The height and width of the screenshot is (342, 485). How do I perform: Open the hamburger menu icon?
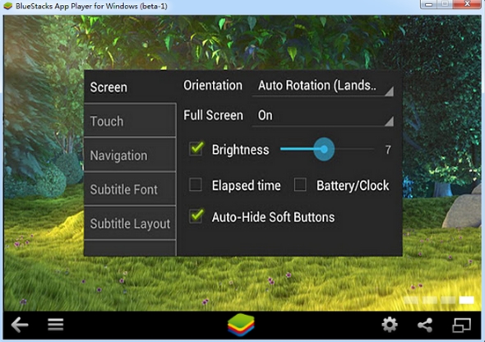click(x=56, y=325)
